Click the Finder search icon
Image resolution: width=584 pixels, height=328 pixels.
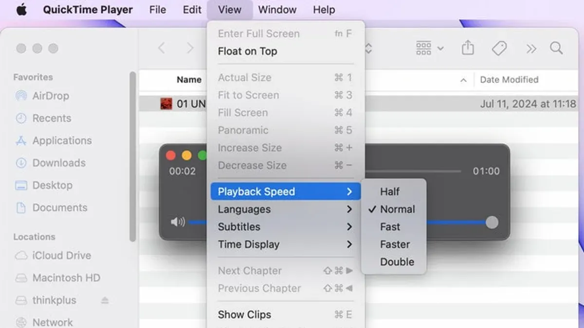tap(556, 48)
